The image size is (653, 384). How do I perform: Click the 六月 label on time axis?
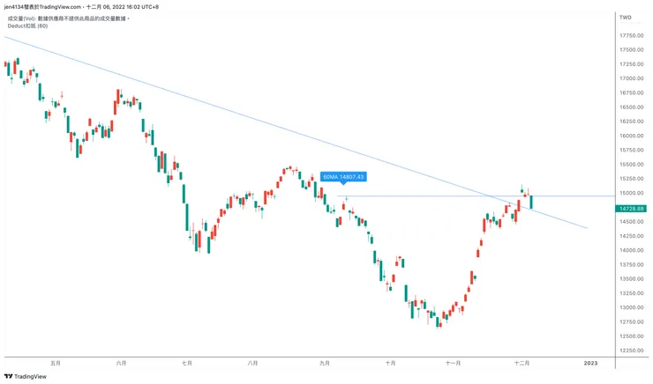(x=121, y=362)
